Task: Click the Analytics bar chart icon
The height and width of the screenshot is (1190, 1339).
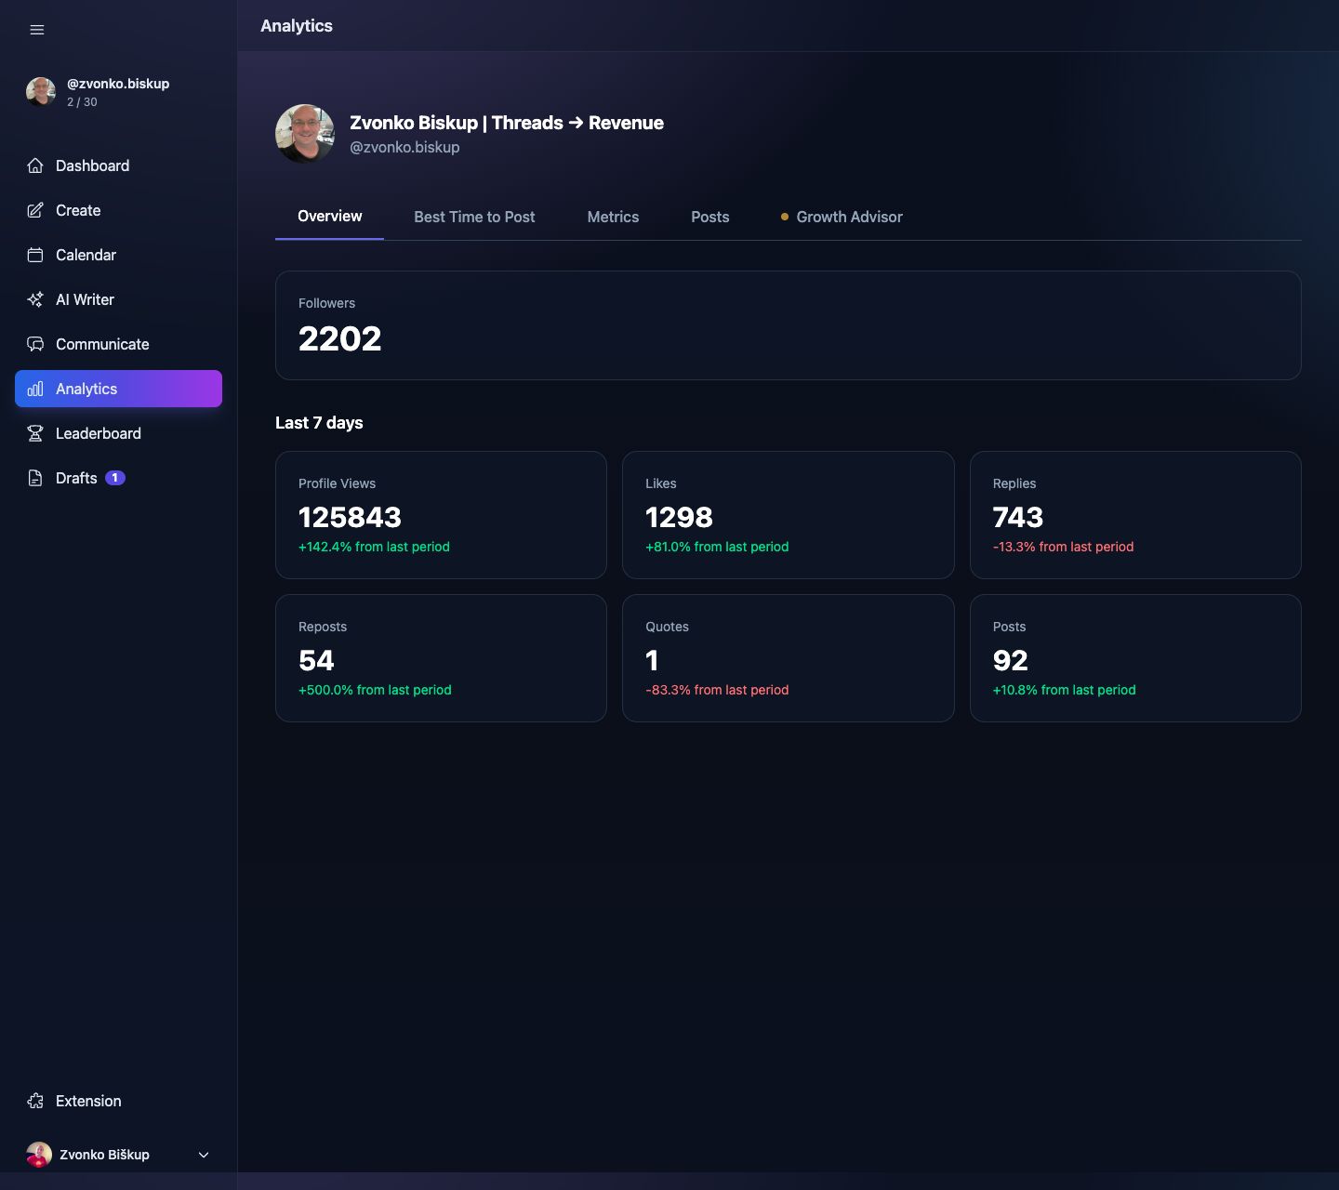Action: click(x=35, y=389)
